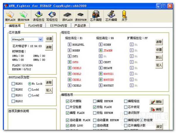Screen dimensions: 176x133
Task: Click 读取 button in BOOTLOAD section
Action: click(x=49, y=82)
